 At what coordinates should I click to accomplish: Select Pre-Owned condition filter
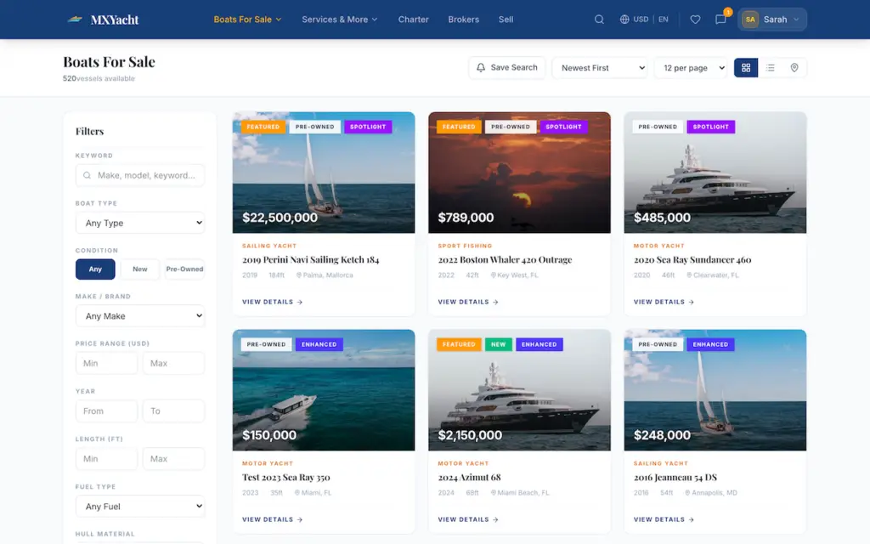tap(184, 269)
